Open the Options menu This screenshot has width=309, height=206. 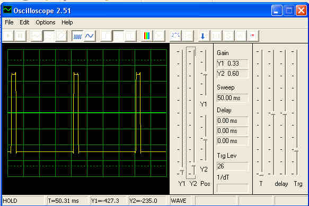tap(46, 22)
